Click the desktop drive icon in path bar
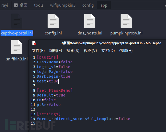166x132 pixels. tap(16, 5)
